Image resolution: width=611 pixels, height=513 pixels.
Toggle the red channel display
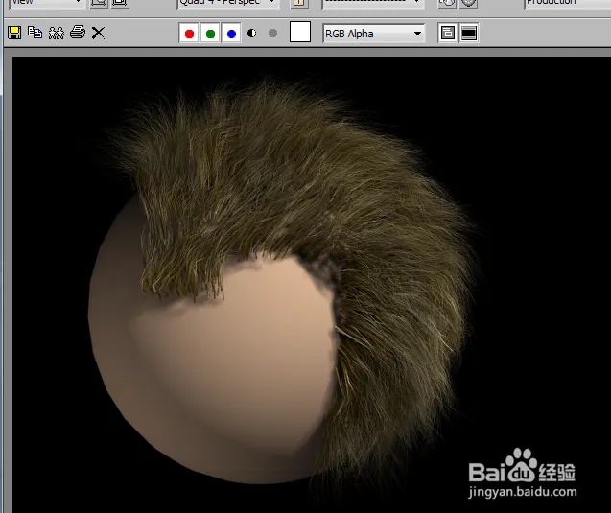pos(189,34)
